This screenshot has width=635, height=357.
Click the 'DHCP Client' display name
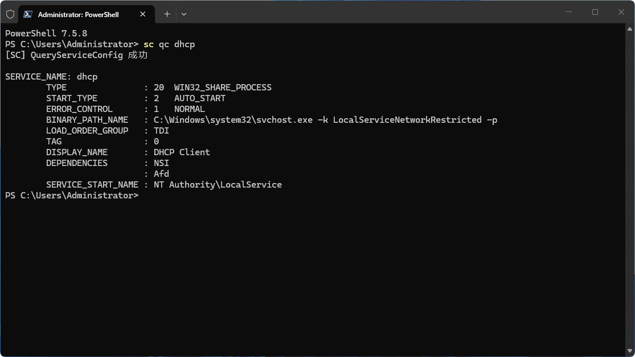pyautogui.click(x=182, y=152)
